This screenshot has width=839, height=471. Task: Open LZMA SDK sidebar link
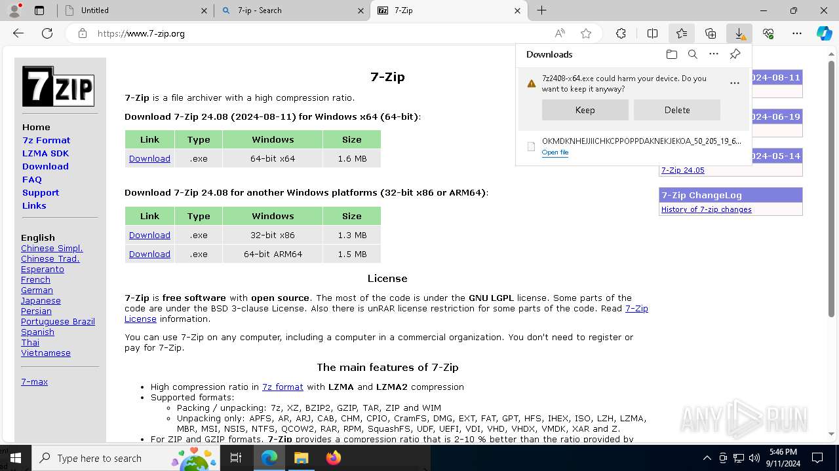click(45, 153)
